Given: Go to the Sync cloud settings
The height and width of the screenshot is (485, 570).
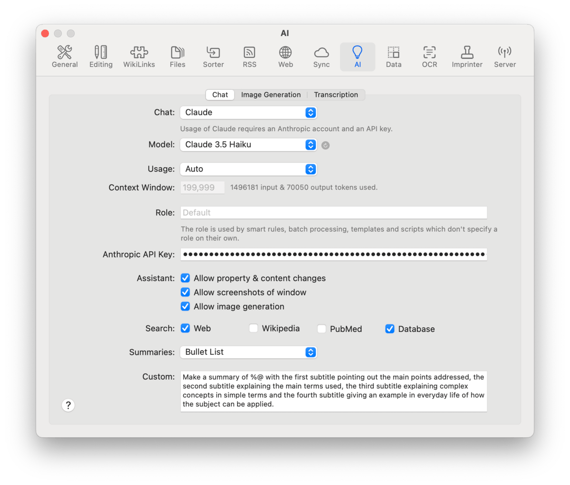Looking at the screenshot, I should (321, 57).
